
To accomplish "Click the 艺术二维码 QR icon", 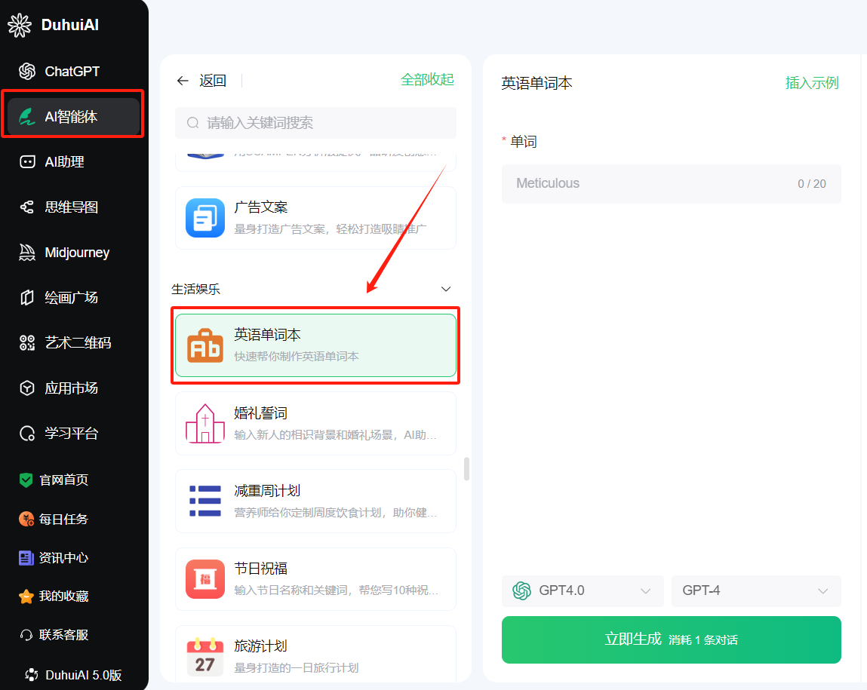I will click(x=27, y=343).
